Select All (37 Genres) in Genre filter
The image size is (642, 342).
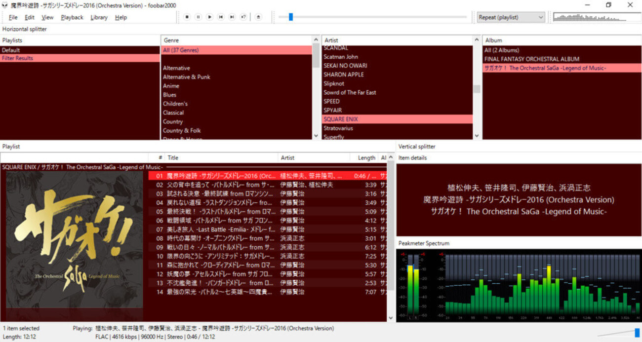[237, 50]
